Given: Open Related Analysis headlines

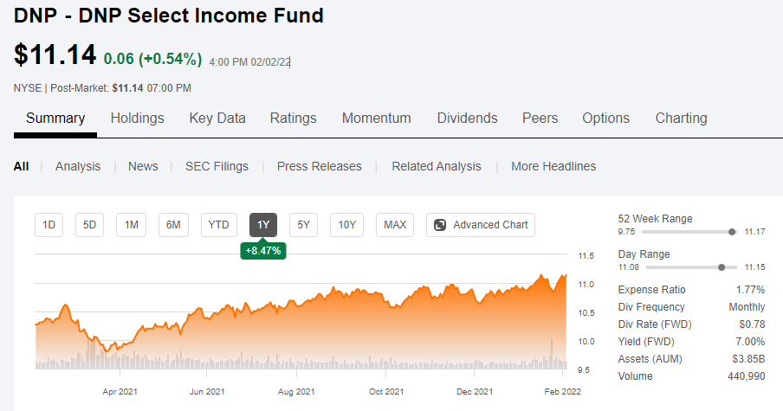Looking at the screenshot, I should click(x=437, y=167).
